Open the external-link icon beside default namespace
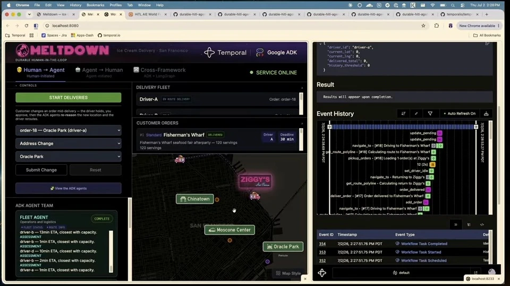 (x=475, y=273)
